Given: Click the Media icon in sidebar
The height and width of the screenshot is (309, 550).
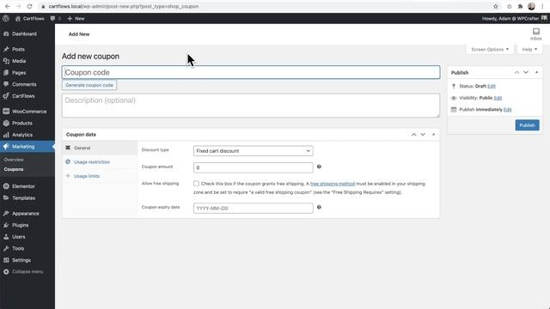Looking at the screenshot, I should pos(6,61).
